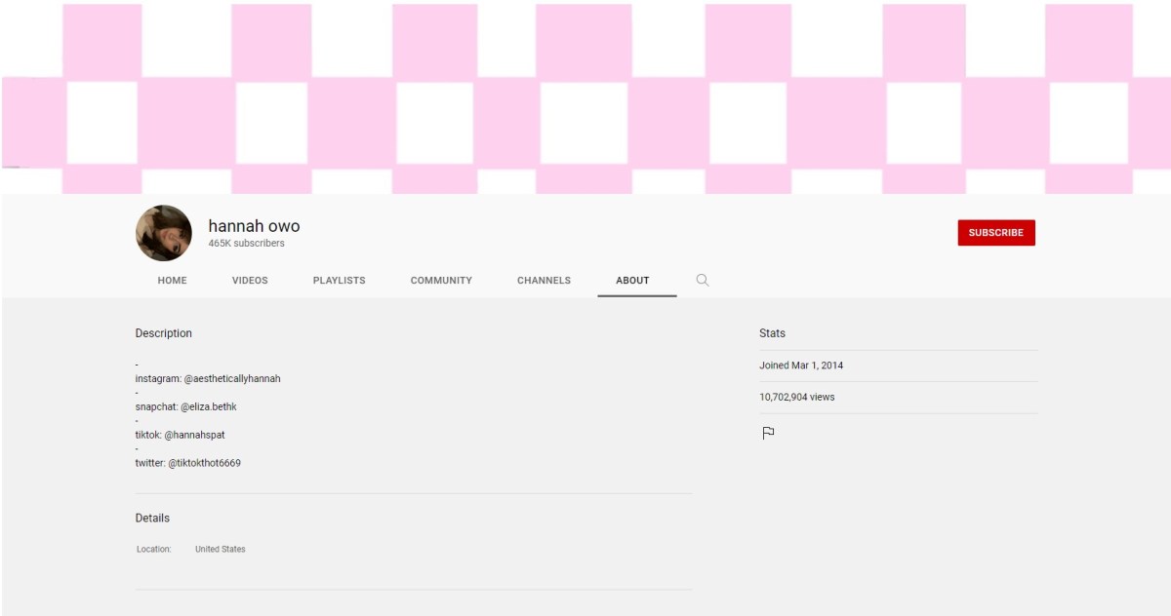Click the snapchat handle line in description
The image size is (1171, 616).
point(185,406)
